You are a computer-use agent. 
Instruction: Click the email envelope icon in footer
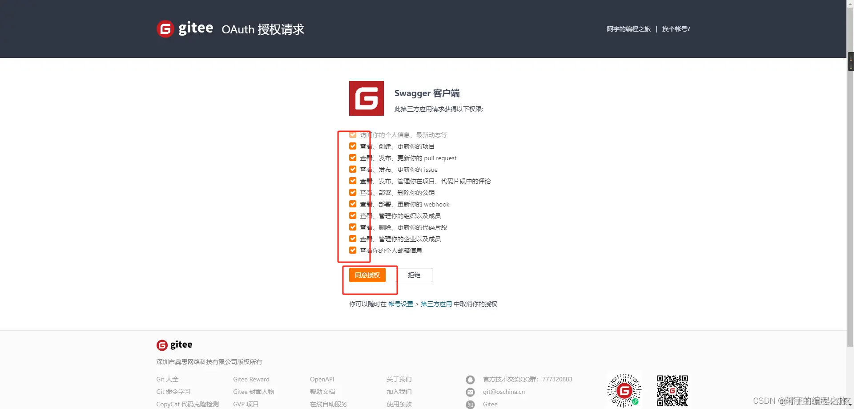pyautogui.click(x=470, y=392)
